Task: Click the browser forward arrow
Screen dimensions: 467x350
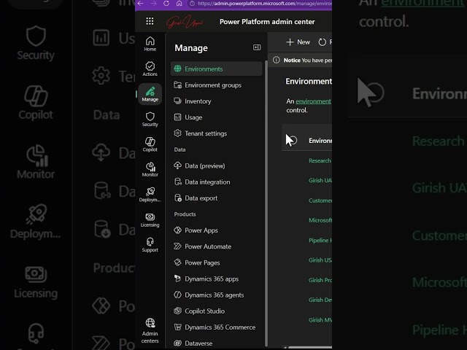Action: [x=153, y=4]
